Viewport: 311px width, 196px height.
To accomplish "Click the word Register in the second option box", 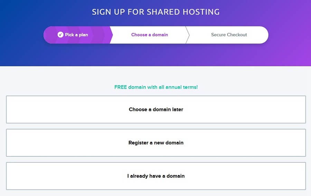I will click(x=139, y=143).
